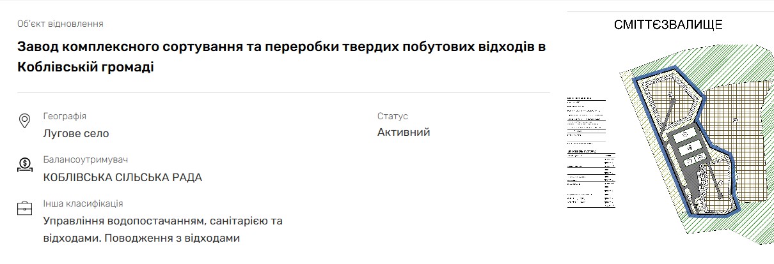Click the СМІТТЄЗВАЛИЩЕ heading on the plan

(668, 25)
